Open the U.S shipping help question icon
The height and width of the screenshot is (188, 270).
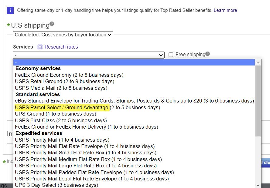coord(52,24)
